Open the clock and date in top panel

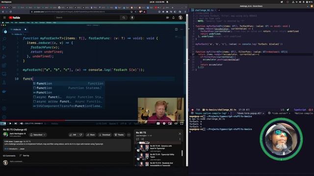(157, 2)
